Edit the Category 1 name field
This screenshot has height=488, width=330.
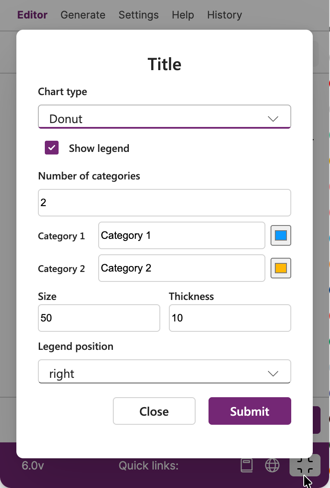click(182, 235)
